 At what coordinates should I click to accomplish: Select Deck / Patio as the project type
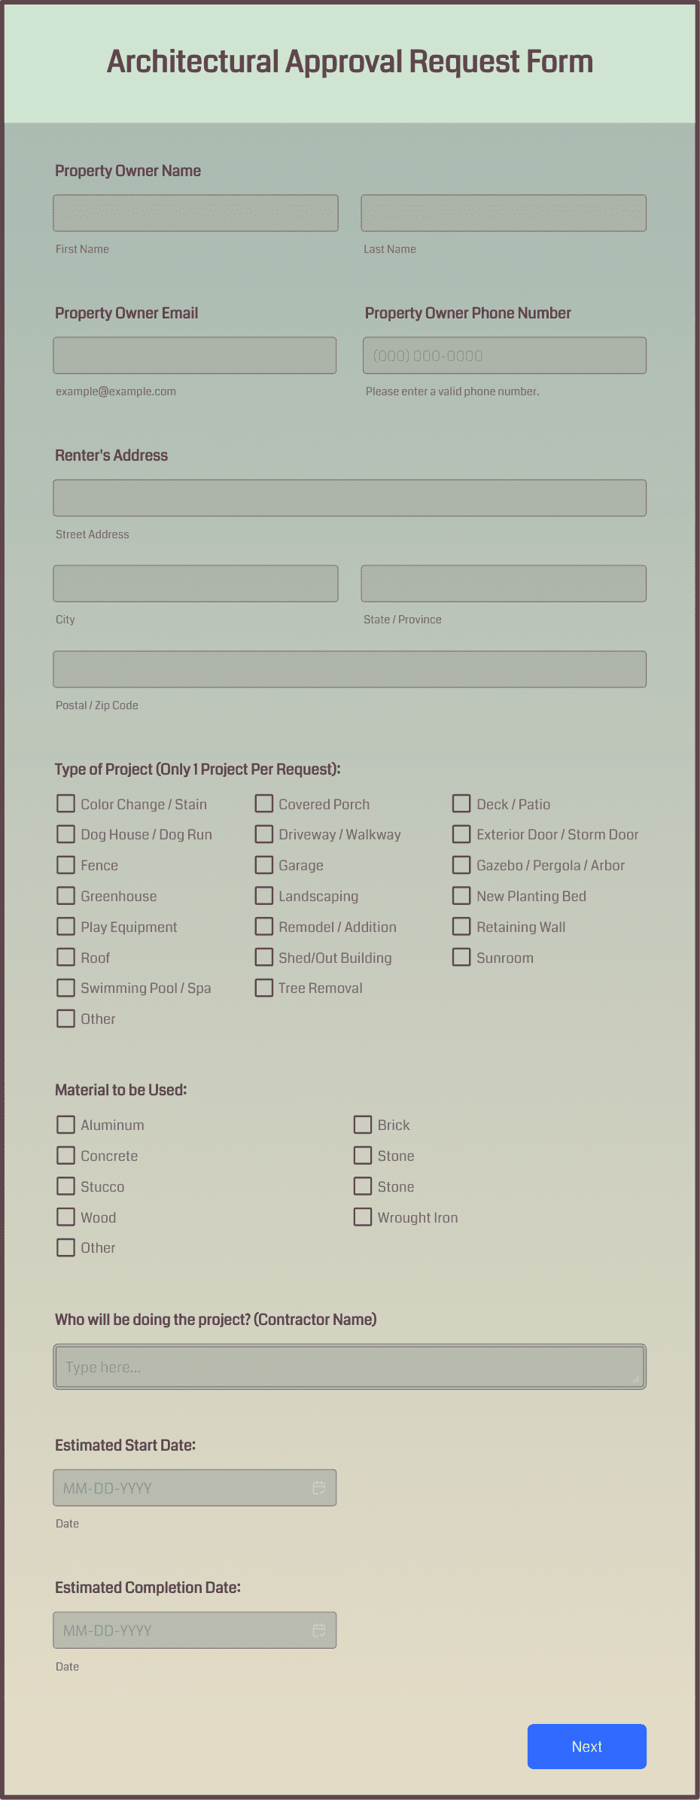click(461, 803)
